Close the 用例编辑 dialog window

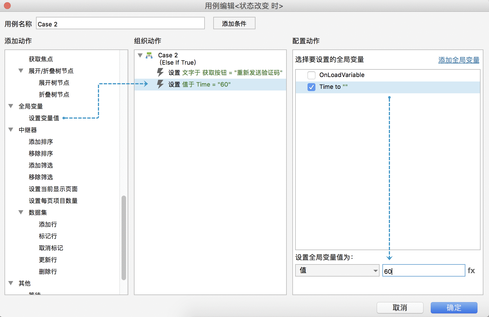7,6
